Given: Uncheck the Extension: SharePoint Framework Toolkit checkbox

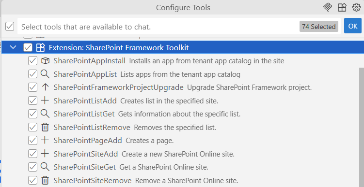Looking at the screenshot, I should coord(28,47).
